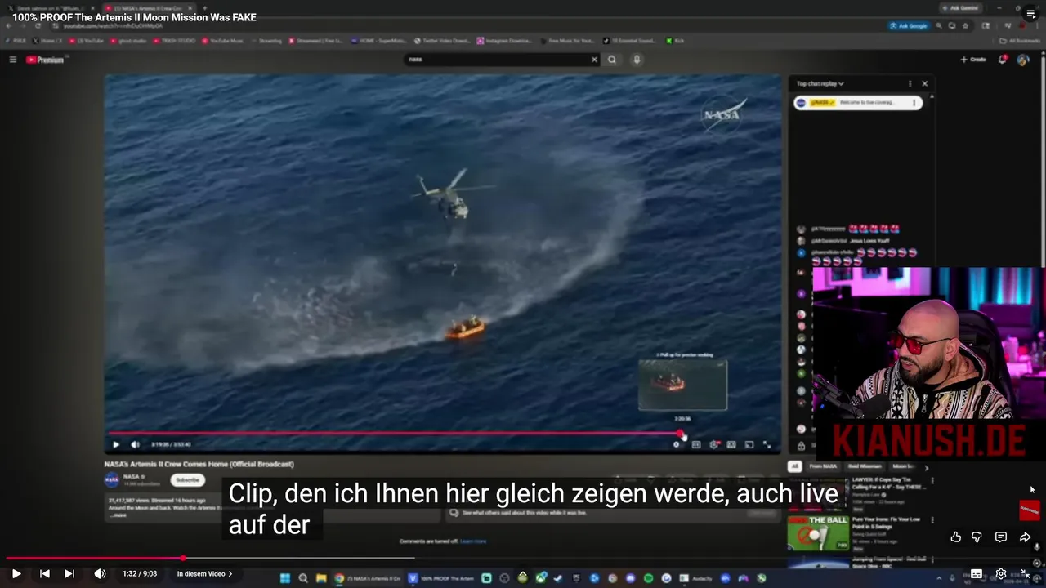Screen dimensions: 1046x588
Task: Close the live chat replay panel
Action: click(924, 83)
